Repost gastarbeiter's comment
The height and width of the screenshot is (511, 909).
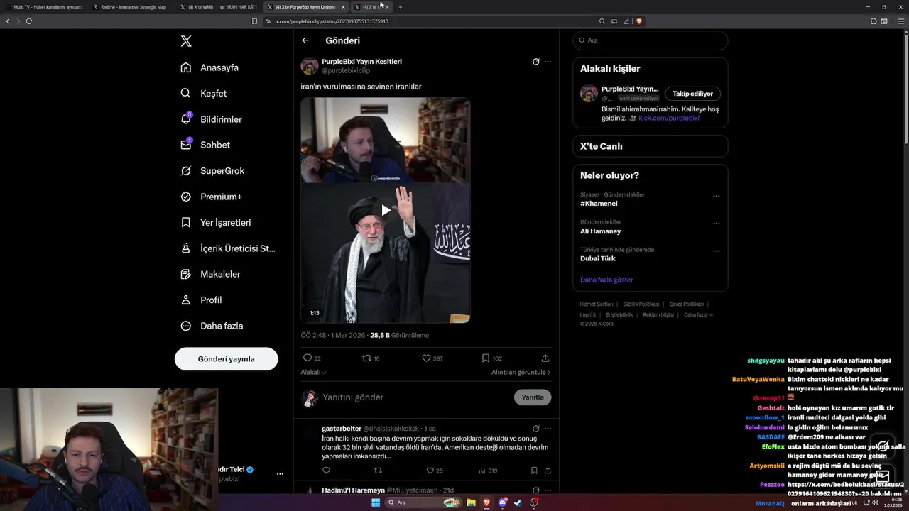[x=378, y=471]
